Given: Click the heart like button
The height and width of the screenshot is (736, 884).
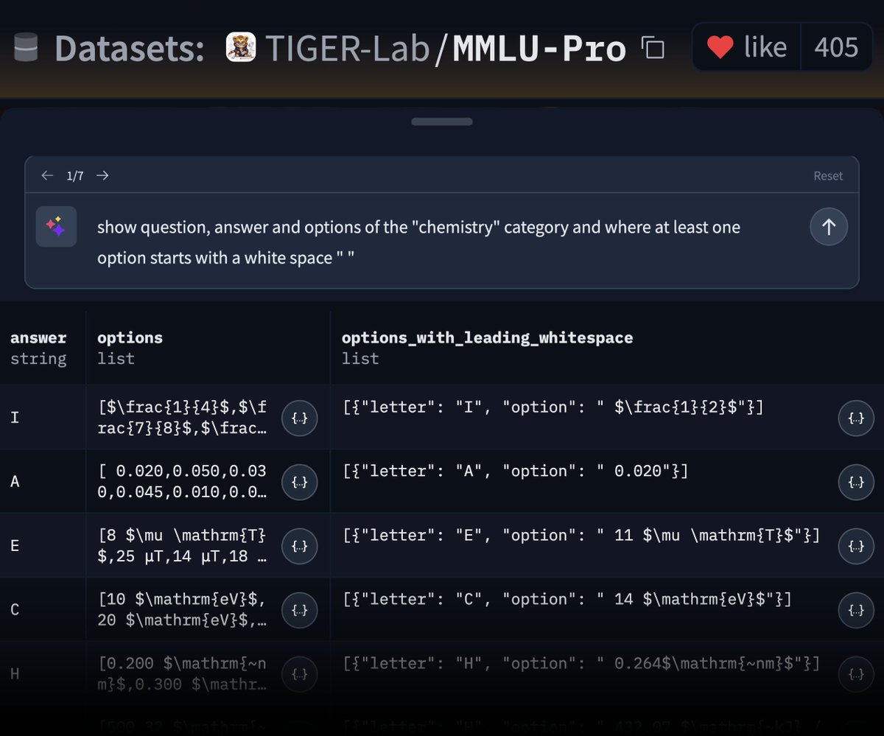Looking at the screenshot, I should coord(746,48).
